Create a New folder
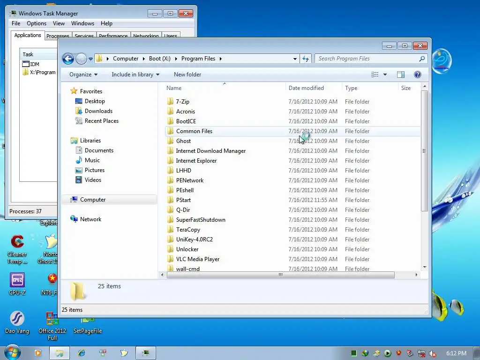 click(187, 75)
